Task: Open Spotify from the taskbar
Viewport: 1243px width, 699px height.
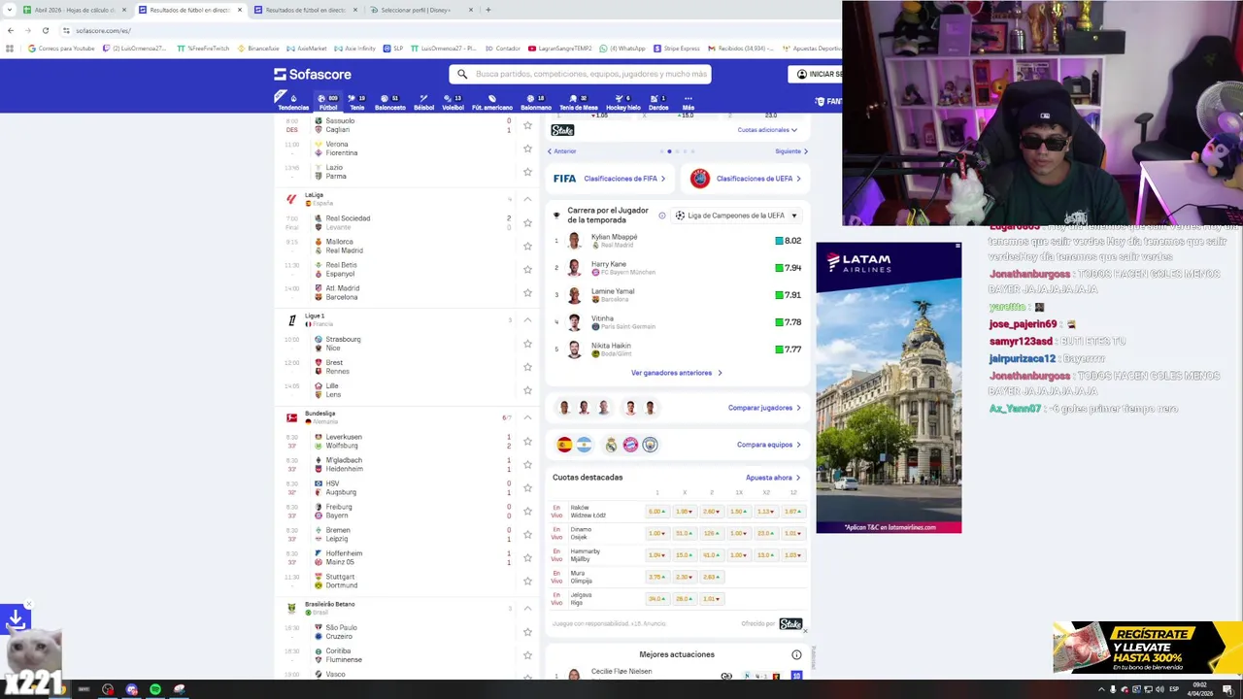Action: tap(155, 689)
